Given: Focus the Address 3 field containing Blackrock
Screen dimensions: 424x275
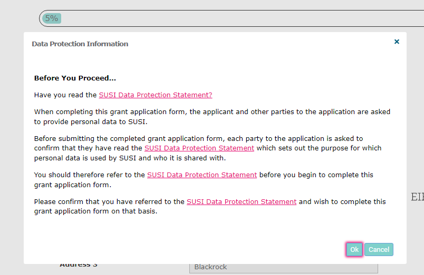Looking at the screenshot, I should [x=283, y=267].
